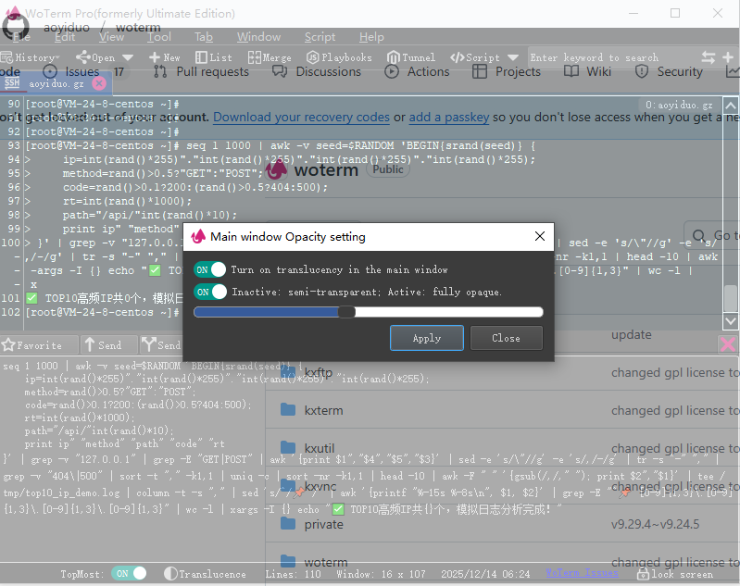Close the command panel with pink X
This screenshot has height=586, width=740.
[727, 344]
